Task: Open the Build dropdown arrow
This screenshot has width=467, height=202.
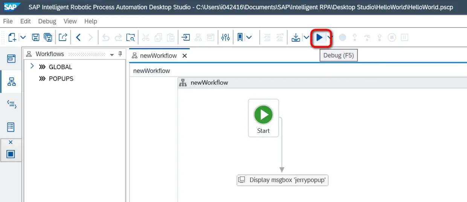Action: point(307,37)
